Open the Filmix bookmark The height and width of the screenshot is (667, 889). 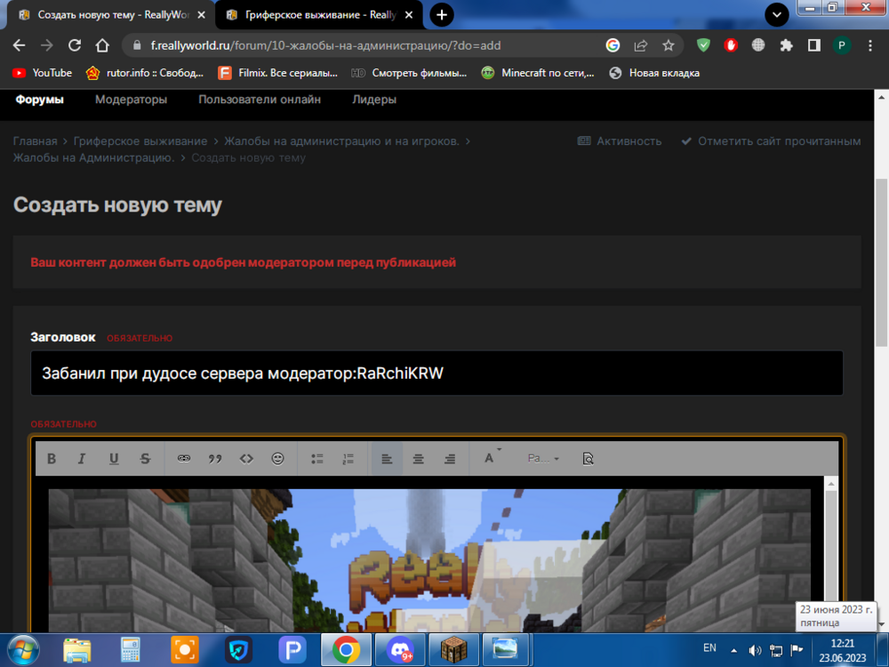(277, 73)
